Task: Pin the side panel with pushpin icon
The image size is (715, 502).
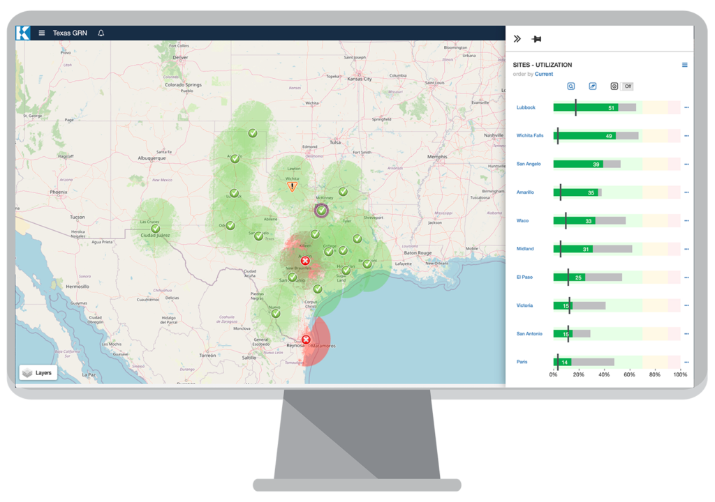Action: tap(536, 39)
